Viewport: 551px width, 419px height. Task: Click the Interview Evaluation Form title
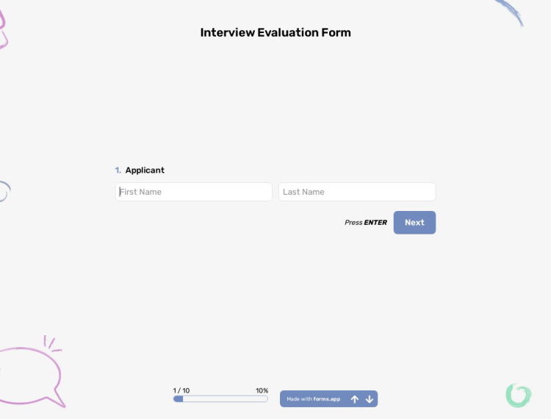275,32
